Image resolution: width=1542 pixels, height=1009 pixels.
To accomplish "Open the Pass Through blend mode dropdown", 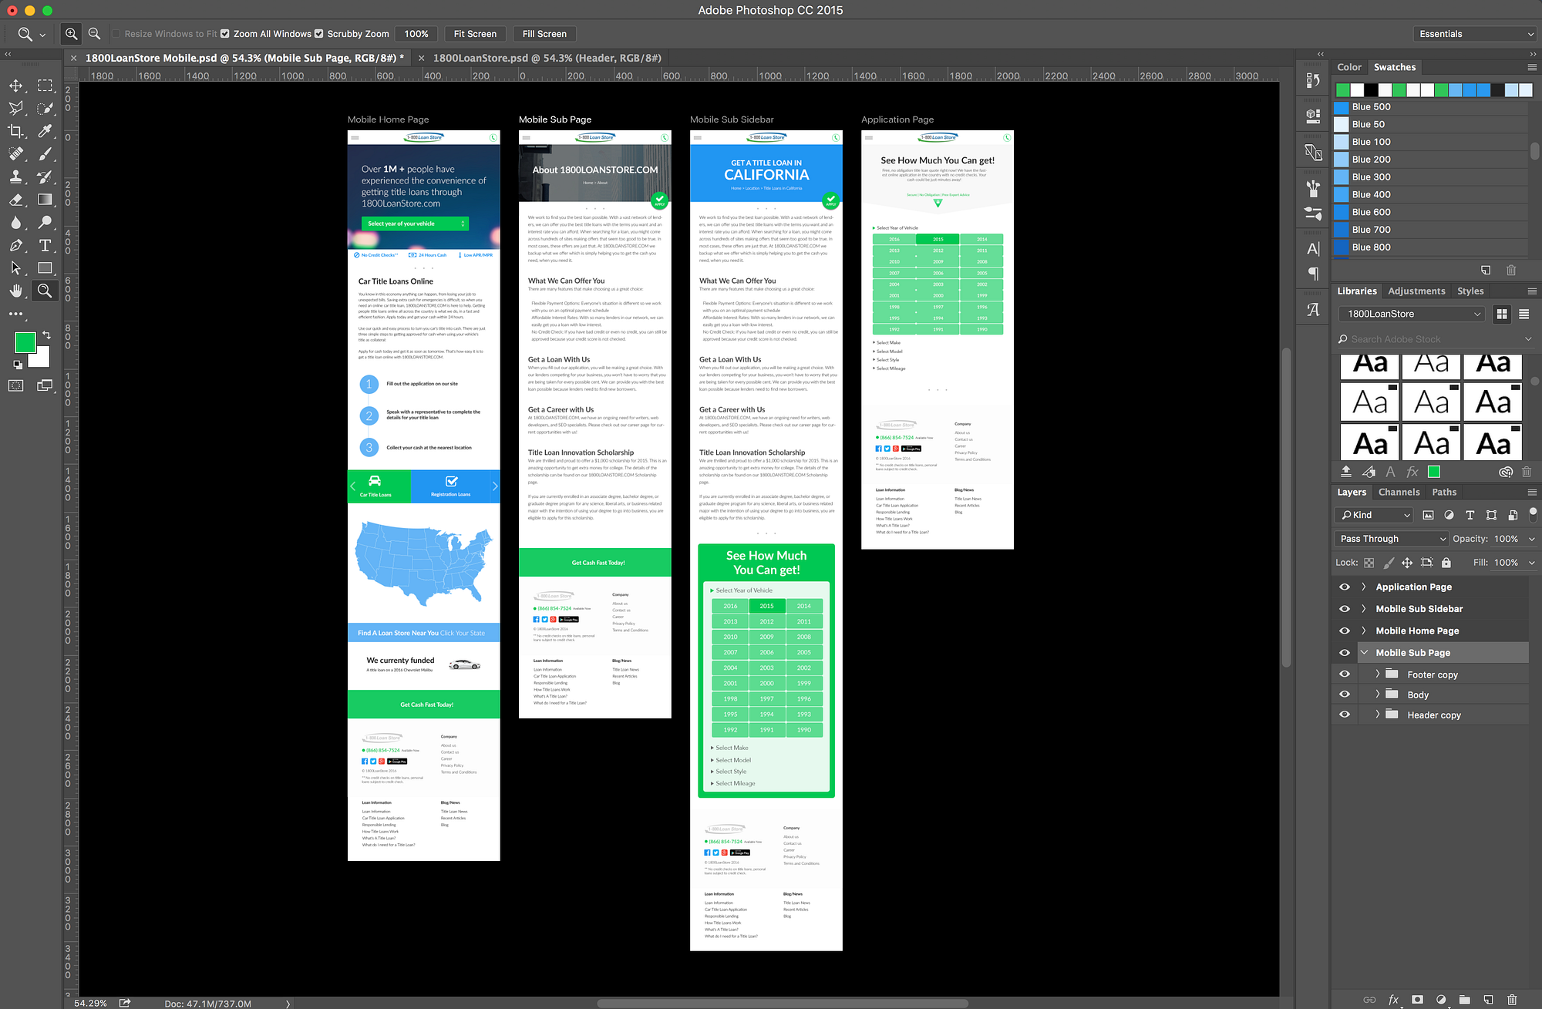I will 1392,539.
